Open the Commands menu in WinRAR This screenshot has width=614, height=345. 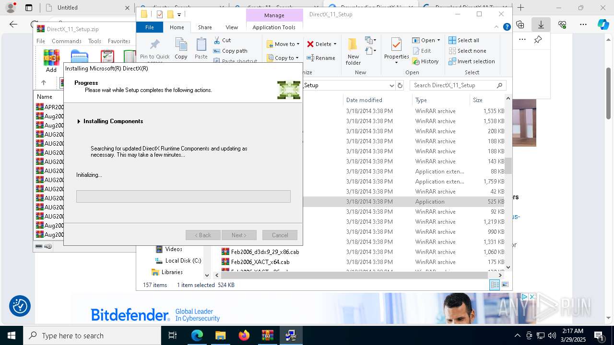(67, 41)
